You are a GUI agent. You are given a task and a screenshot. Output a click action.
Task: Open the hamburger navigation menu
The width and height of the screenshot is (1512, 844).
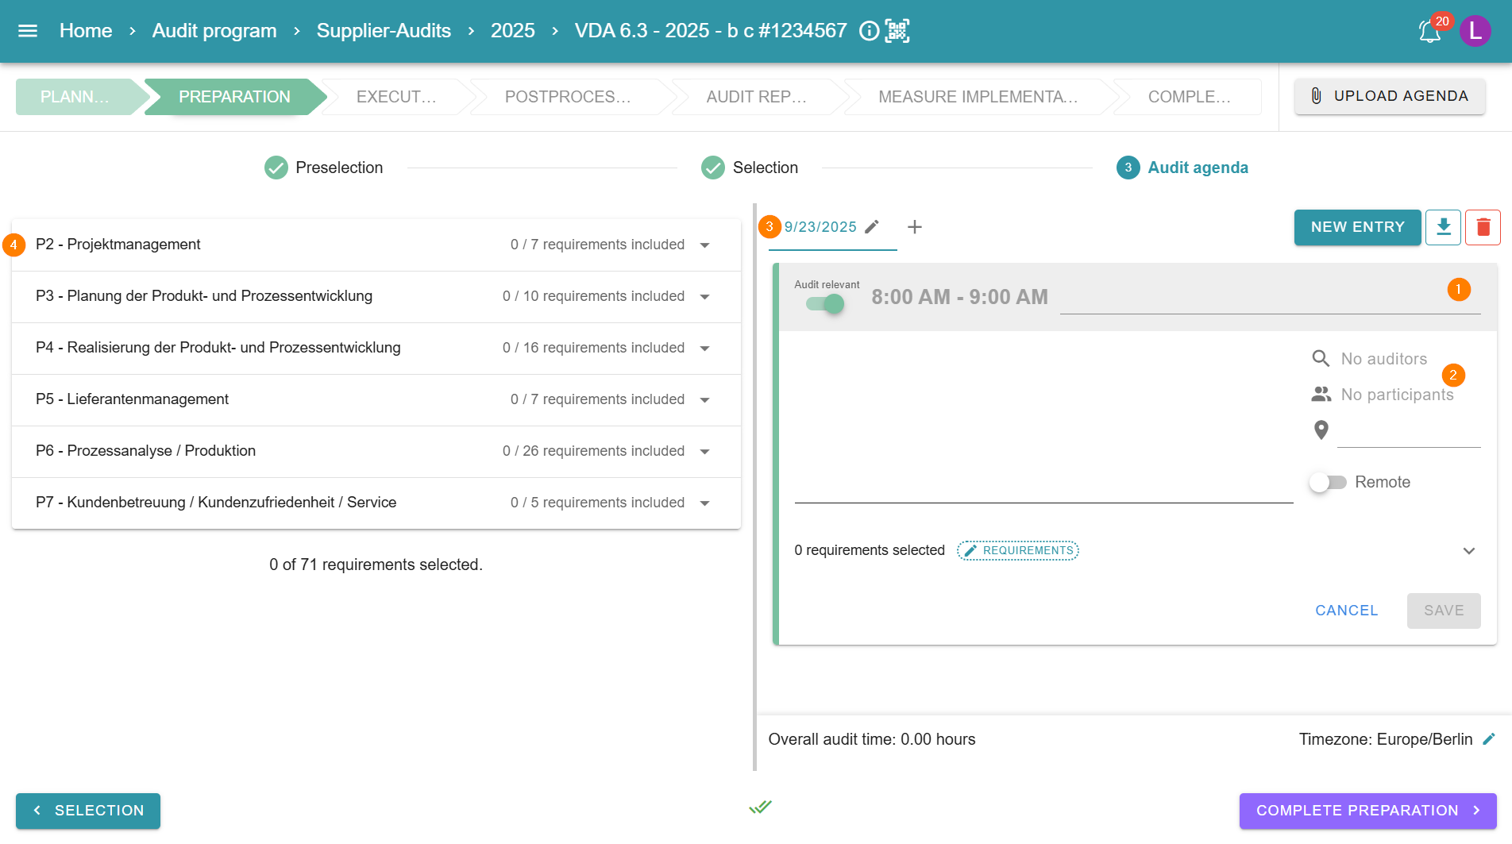[28, 31]
